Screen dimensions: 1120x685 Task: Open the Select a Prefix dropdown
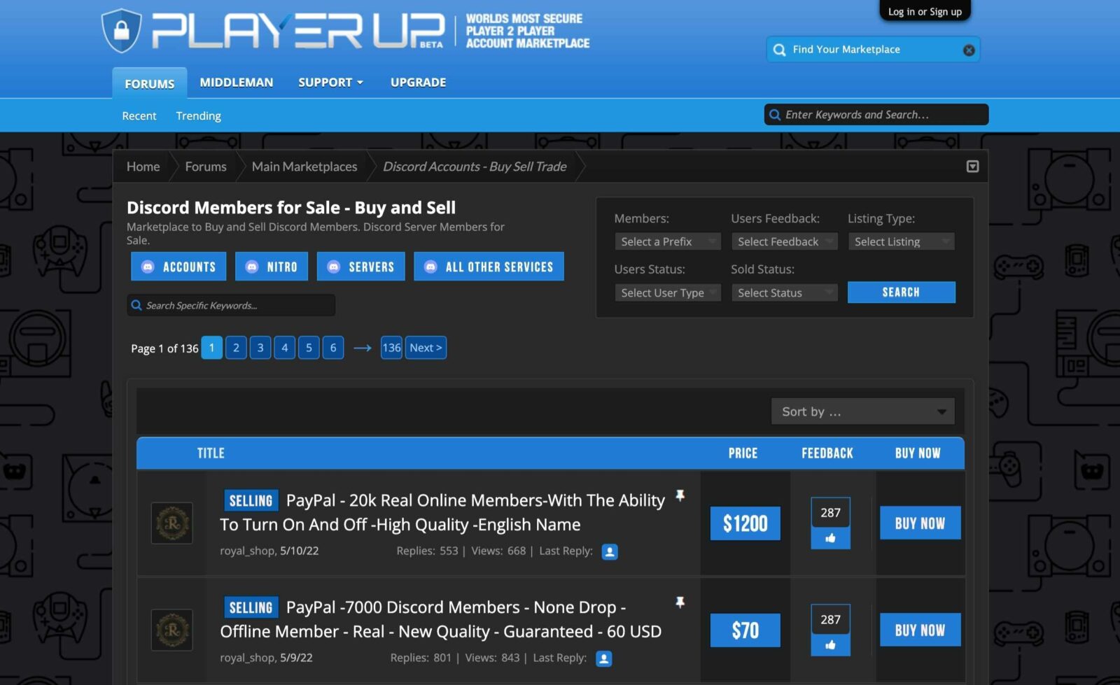(x=667, y=241)
